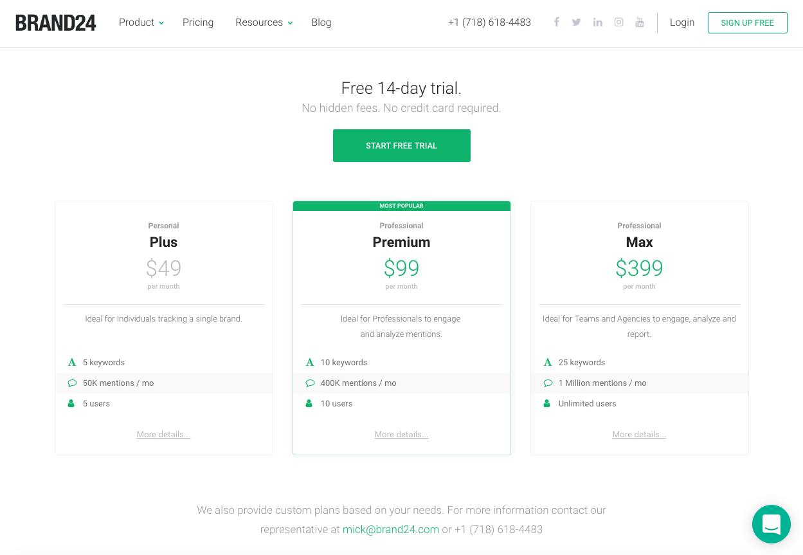
Task: Expand More details under Max plan
Action: coord(639,435)
